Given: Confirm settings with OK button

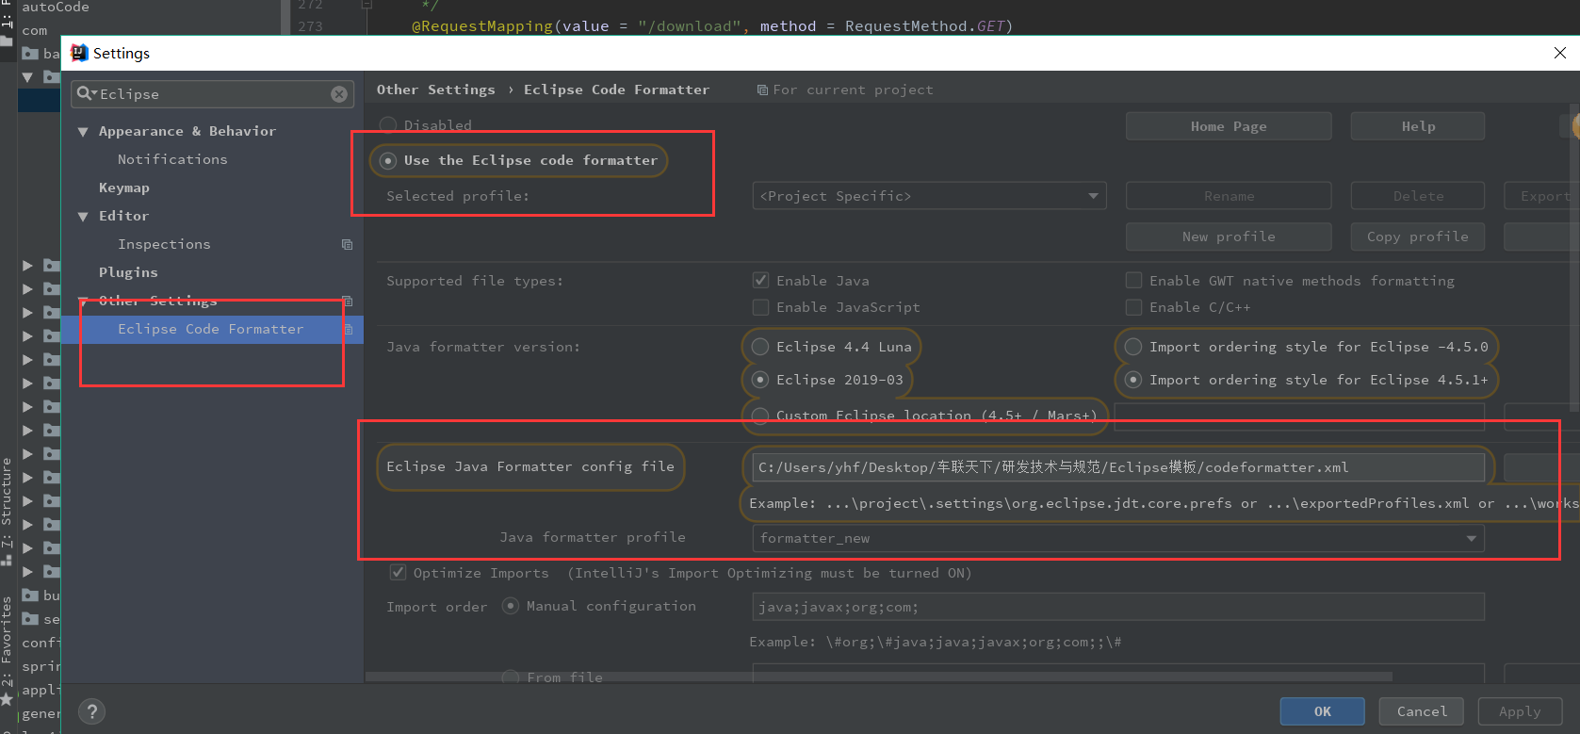Looking at the screenshot, I should click(1322, 711).
